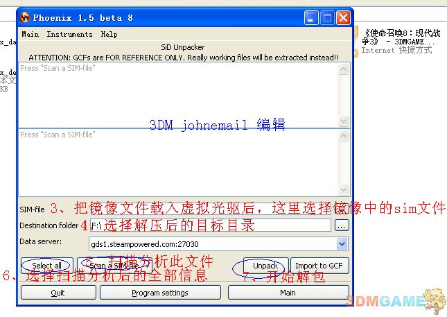Maximize the Phoenix window
The width and height of the screenshot is (447, 317).
click(327, 18)
